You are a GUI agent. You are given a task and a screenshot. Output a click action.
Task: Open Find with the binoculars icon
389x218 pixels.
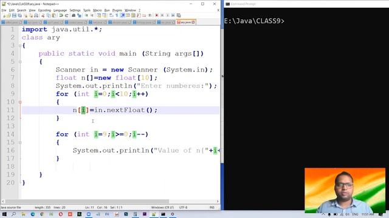pyautogui.click(x=73, y=15)
